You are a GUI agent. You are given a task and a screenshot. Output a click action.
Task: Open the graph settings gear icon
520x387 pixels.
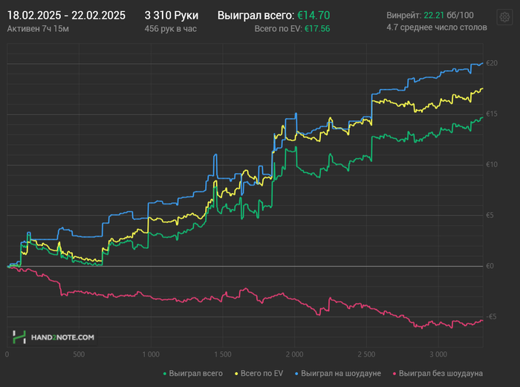pos(504,17)
